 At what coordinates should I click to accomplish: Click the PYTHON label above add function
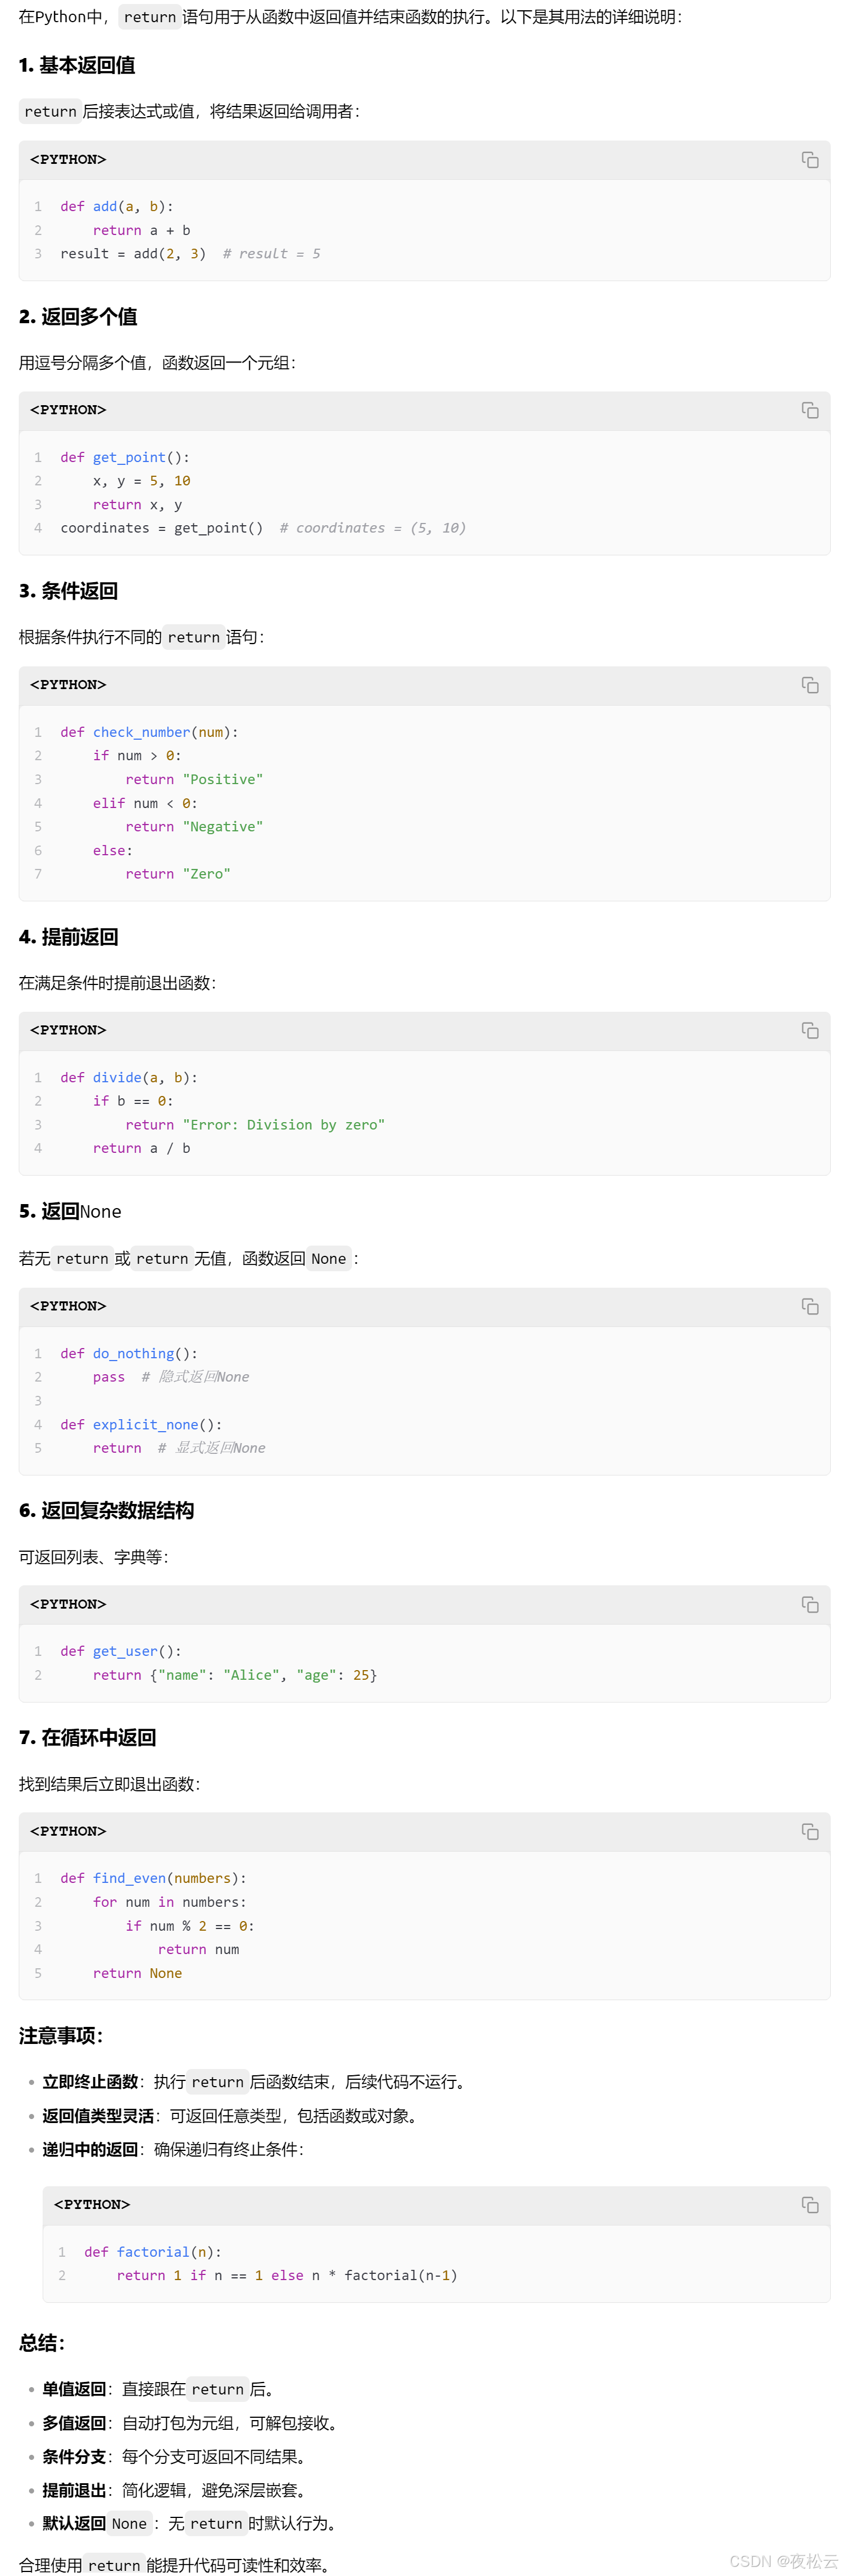pyautogui.click(x=68, y=160)
